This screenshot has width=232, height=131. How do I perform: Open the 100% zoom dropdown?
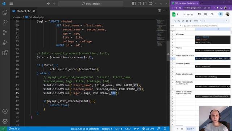point(197,21)
